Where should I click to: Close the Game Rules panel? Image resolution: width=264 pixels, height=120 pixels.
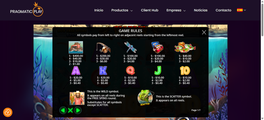point(204,32)
